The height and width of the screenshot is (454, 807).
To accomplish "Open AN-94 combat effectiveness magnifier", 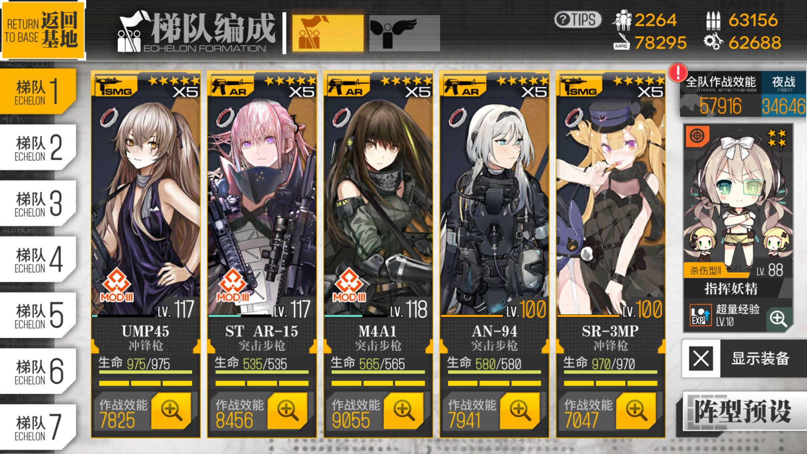I will 520,410.
